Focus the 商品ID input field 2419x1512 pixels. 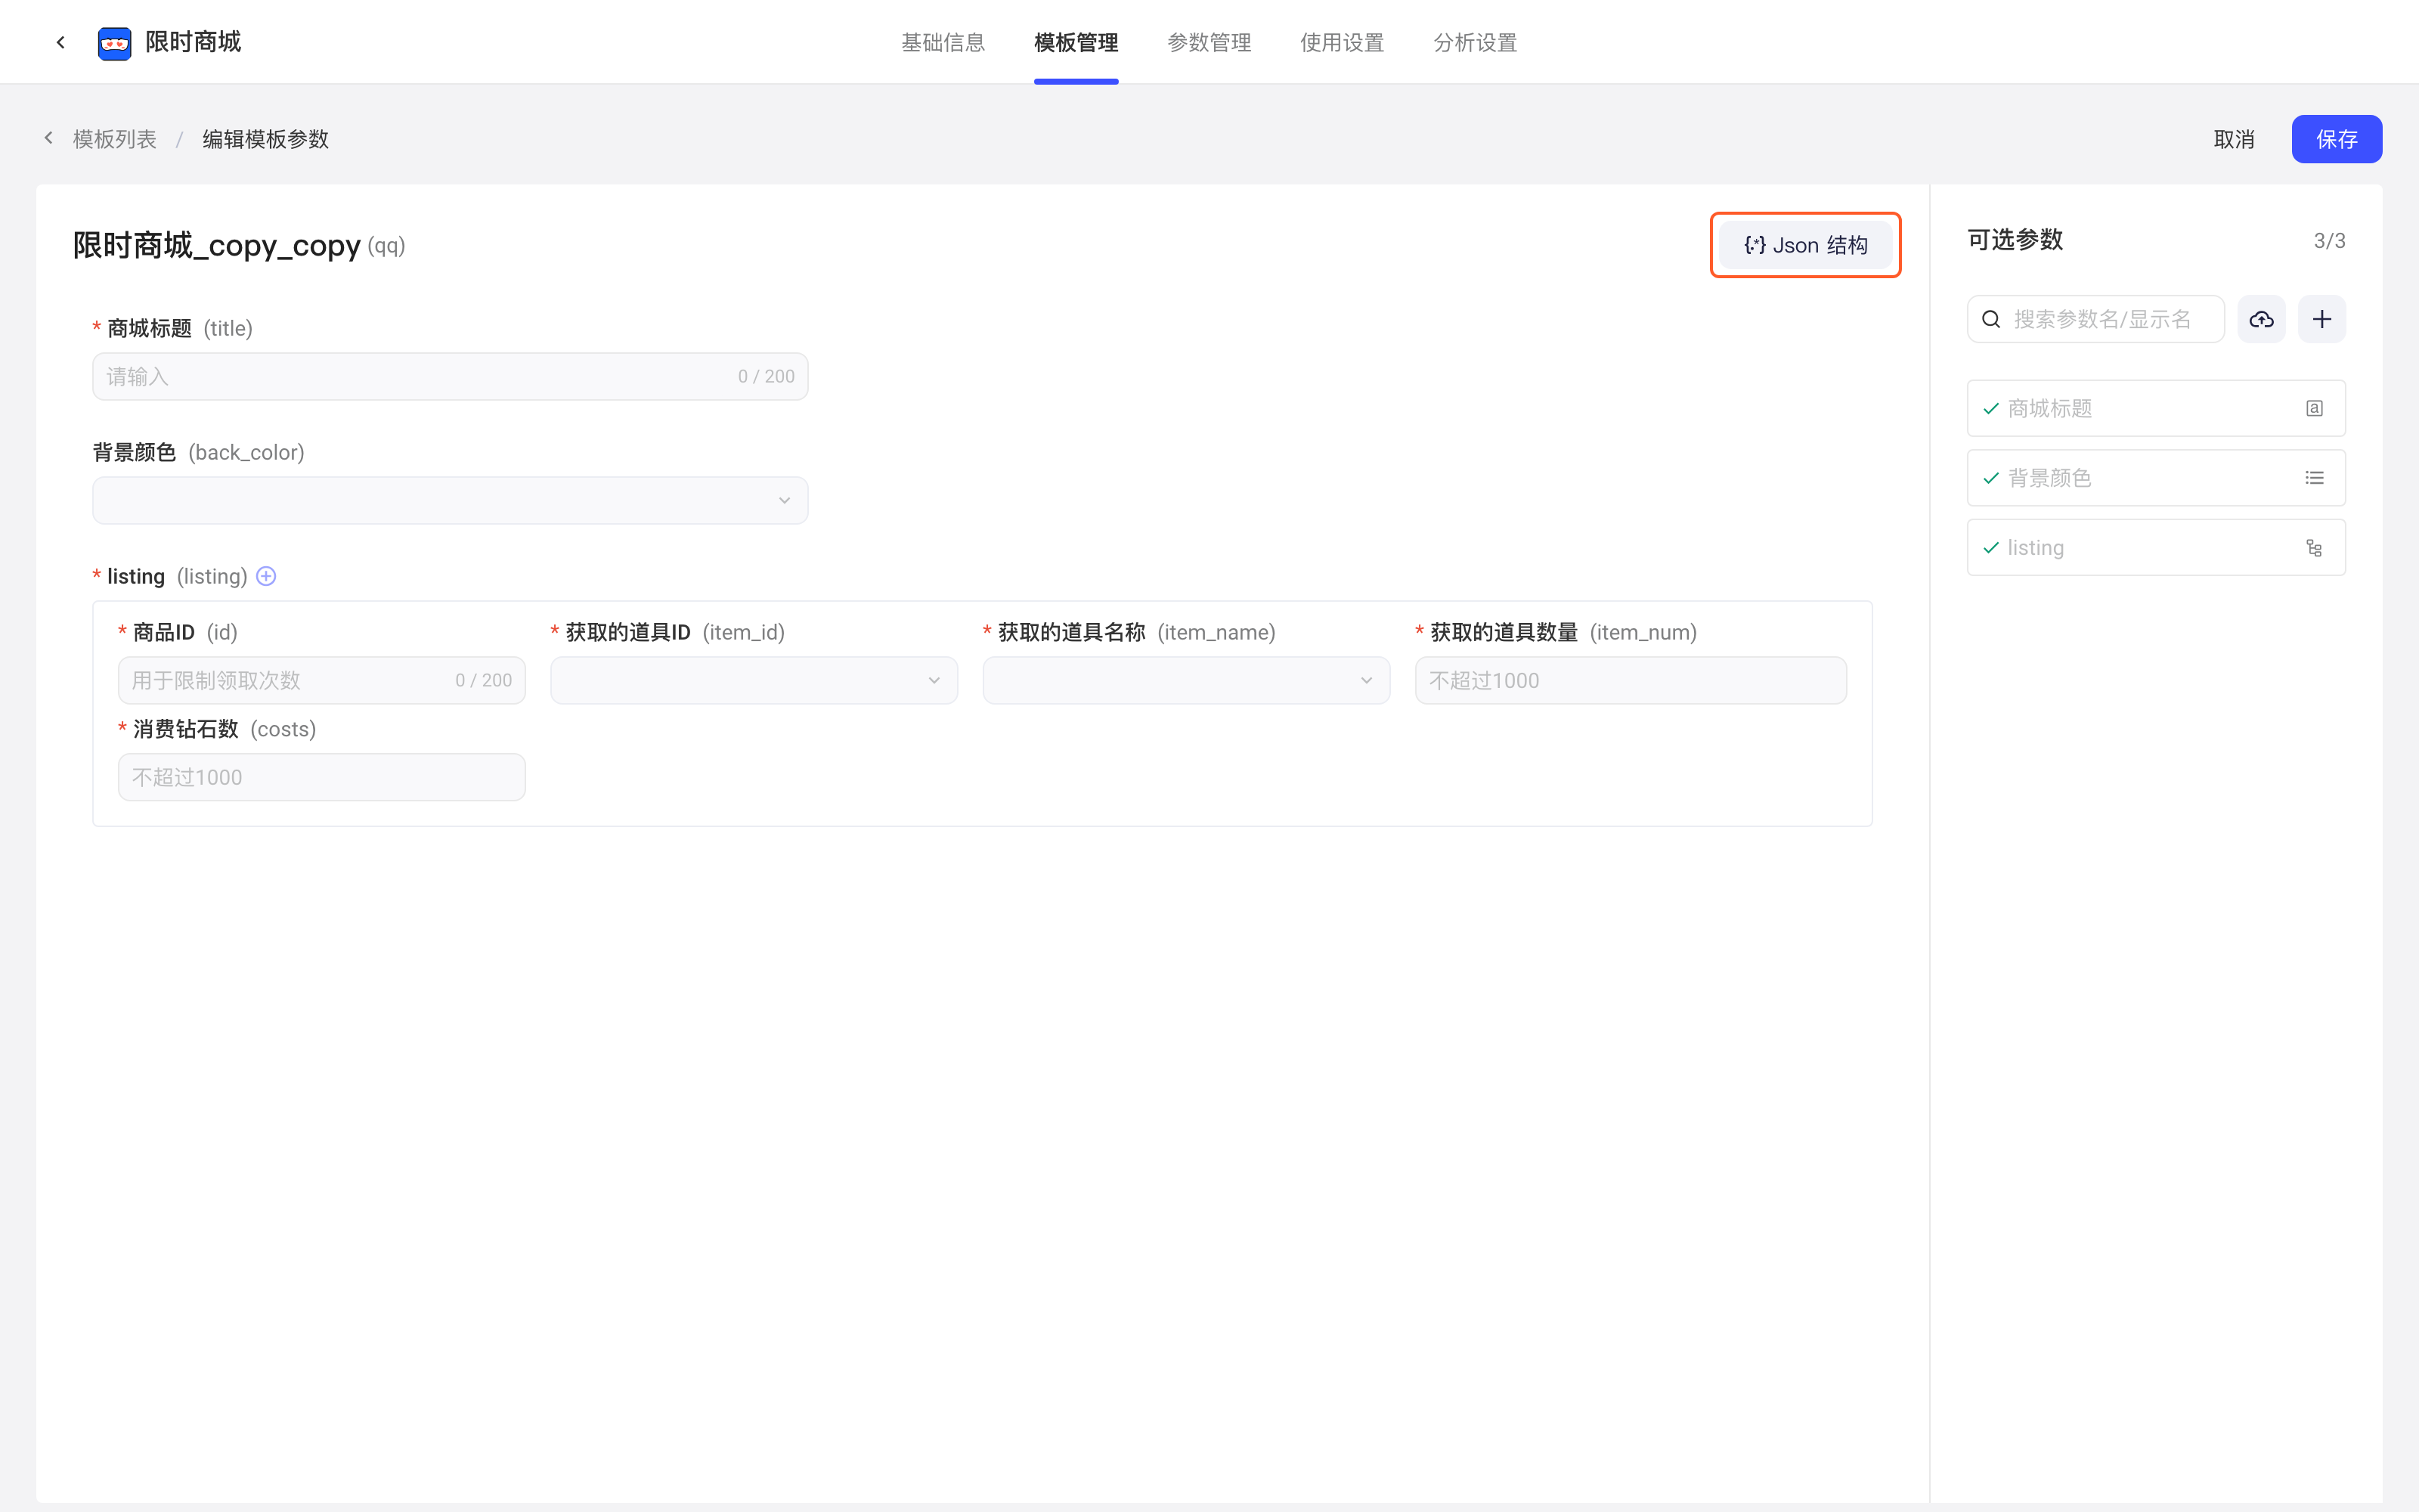point(322,680)
